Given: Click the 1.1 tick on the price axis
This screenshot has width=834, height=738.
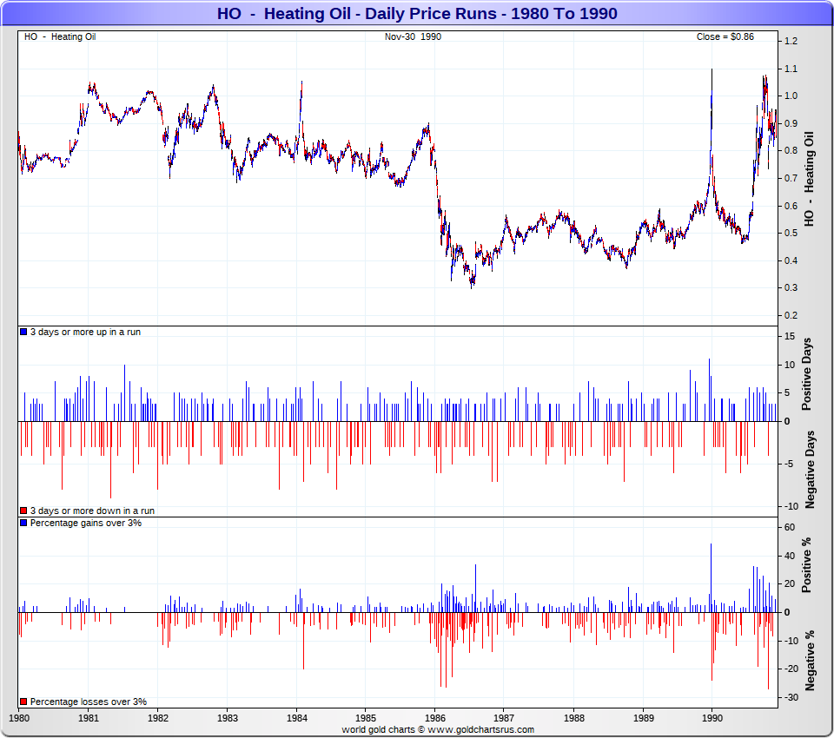Looking at the screenshot, I should [x=791, y=69].
